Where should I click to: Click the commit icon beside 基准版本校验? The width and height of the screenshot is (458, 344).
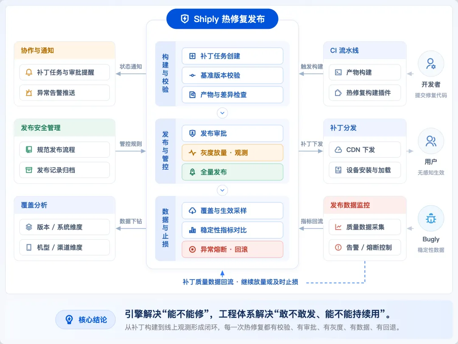[x=192, y=76]
